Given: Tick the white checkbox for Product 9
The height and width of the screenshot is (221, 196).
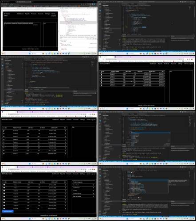Looking at the screenshot, I should (4, 208).
